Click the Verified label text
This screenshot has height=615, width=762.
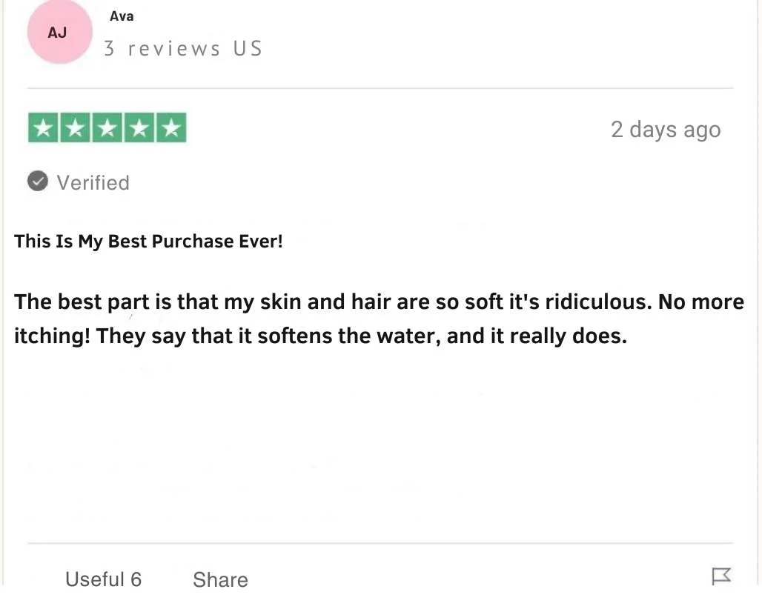pyautogui.click(x=93, y=183)
